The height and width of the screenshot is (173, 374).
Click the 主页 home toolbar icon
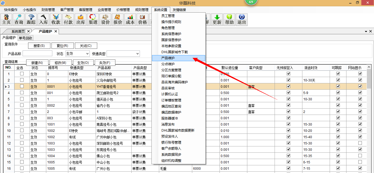(x=6, y=19)
